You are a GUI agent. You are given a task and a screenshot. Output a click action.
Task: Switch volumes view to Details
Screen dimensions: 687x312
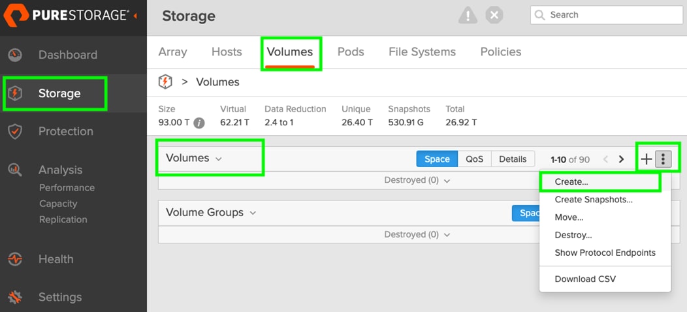(513, 159)
